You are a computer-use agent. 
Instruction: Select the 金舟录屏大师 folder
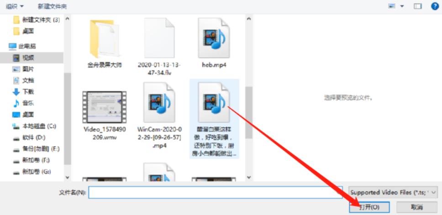click(x=105, y=44)
